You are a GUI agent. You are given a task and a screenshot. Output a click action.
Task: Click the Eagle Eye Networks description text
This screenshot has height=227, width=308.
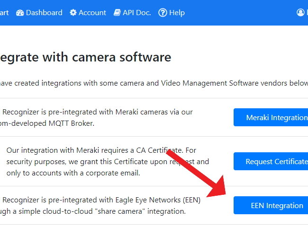(100, 206)
